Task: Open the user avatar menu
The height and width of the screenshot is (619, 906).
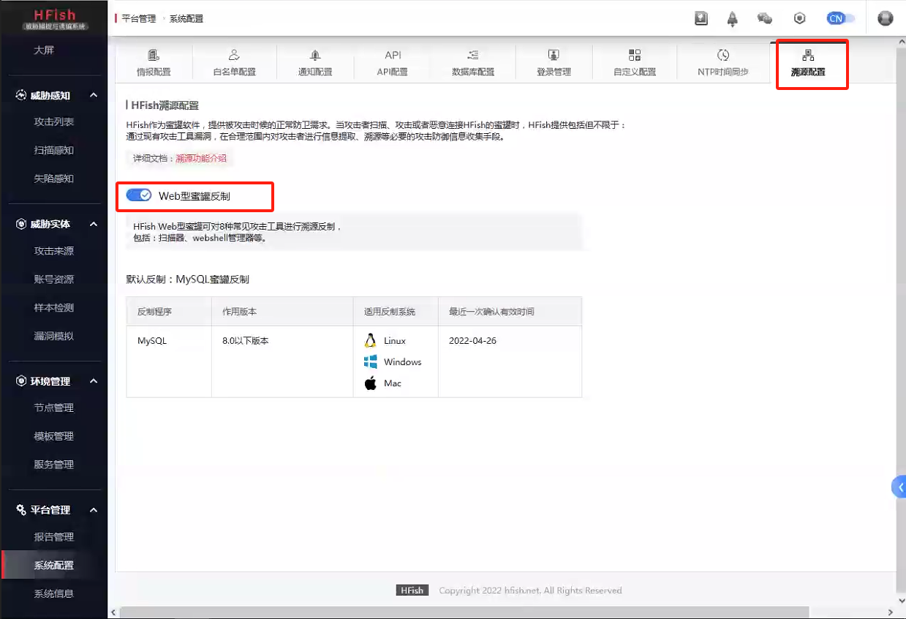Action: [x=886, y=18]
